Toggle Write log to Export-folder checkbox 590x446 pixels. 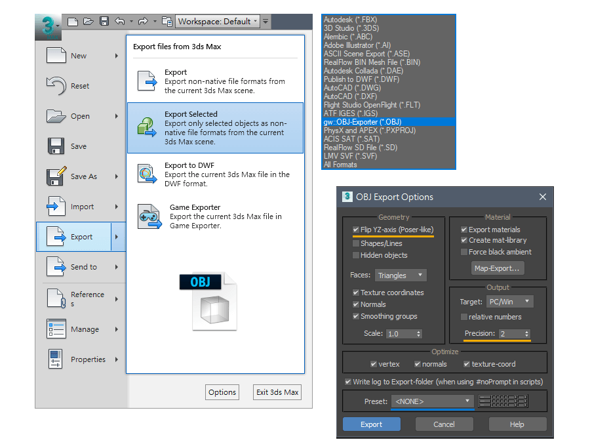tap(348, 382)
